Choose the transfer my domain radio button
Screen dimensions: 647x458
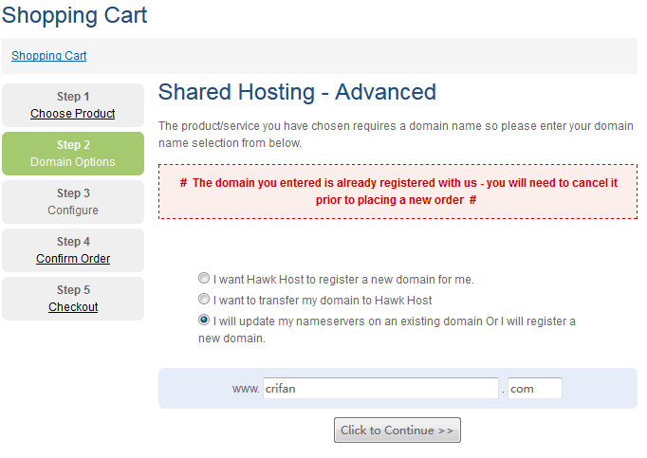(x=204, y=300)
